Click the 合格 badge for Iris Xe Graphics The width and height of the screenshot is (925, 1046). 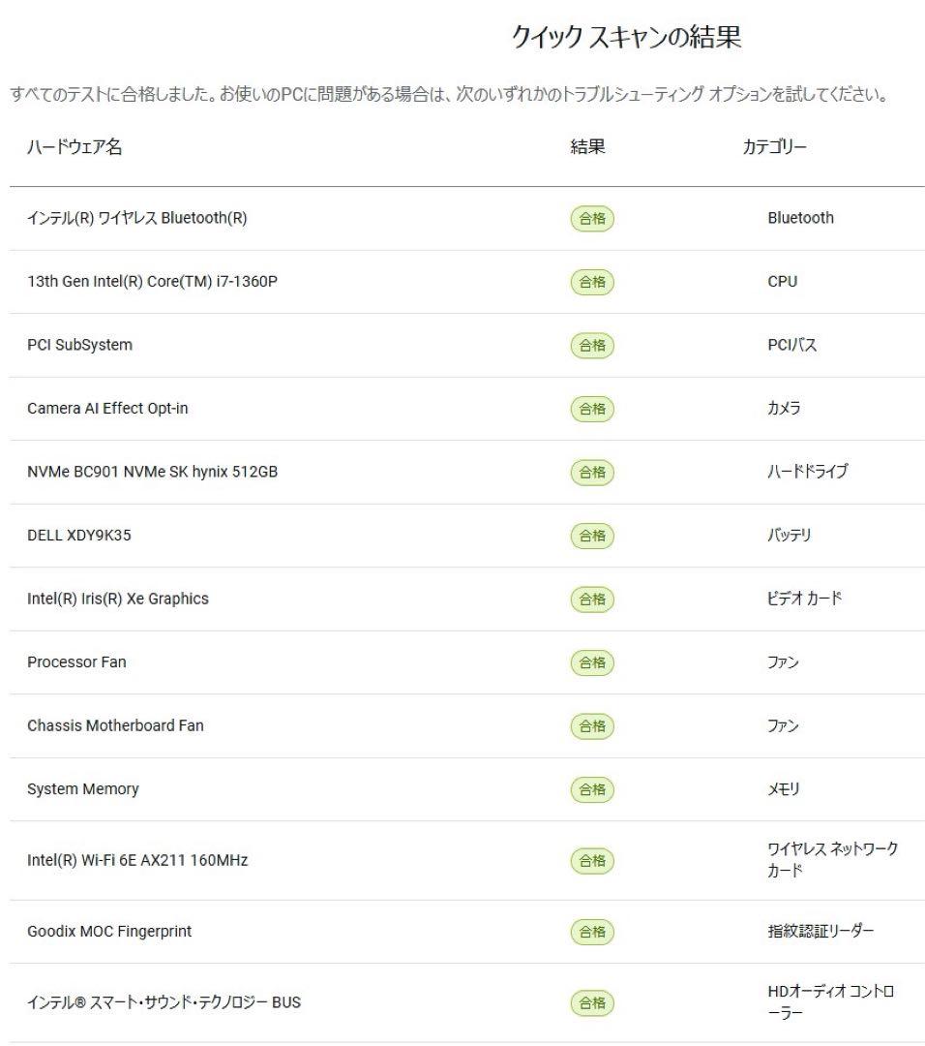[592, 600]
